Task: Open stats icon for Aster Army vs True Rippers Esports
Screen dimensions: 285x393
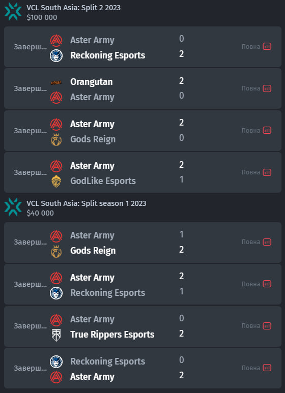Action: tap(267, 326)
